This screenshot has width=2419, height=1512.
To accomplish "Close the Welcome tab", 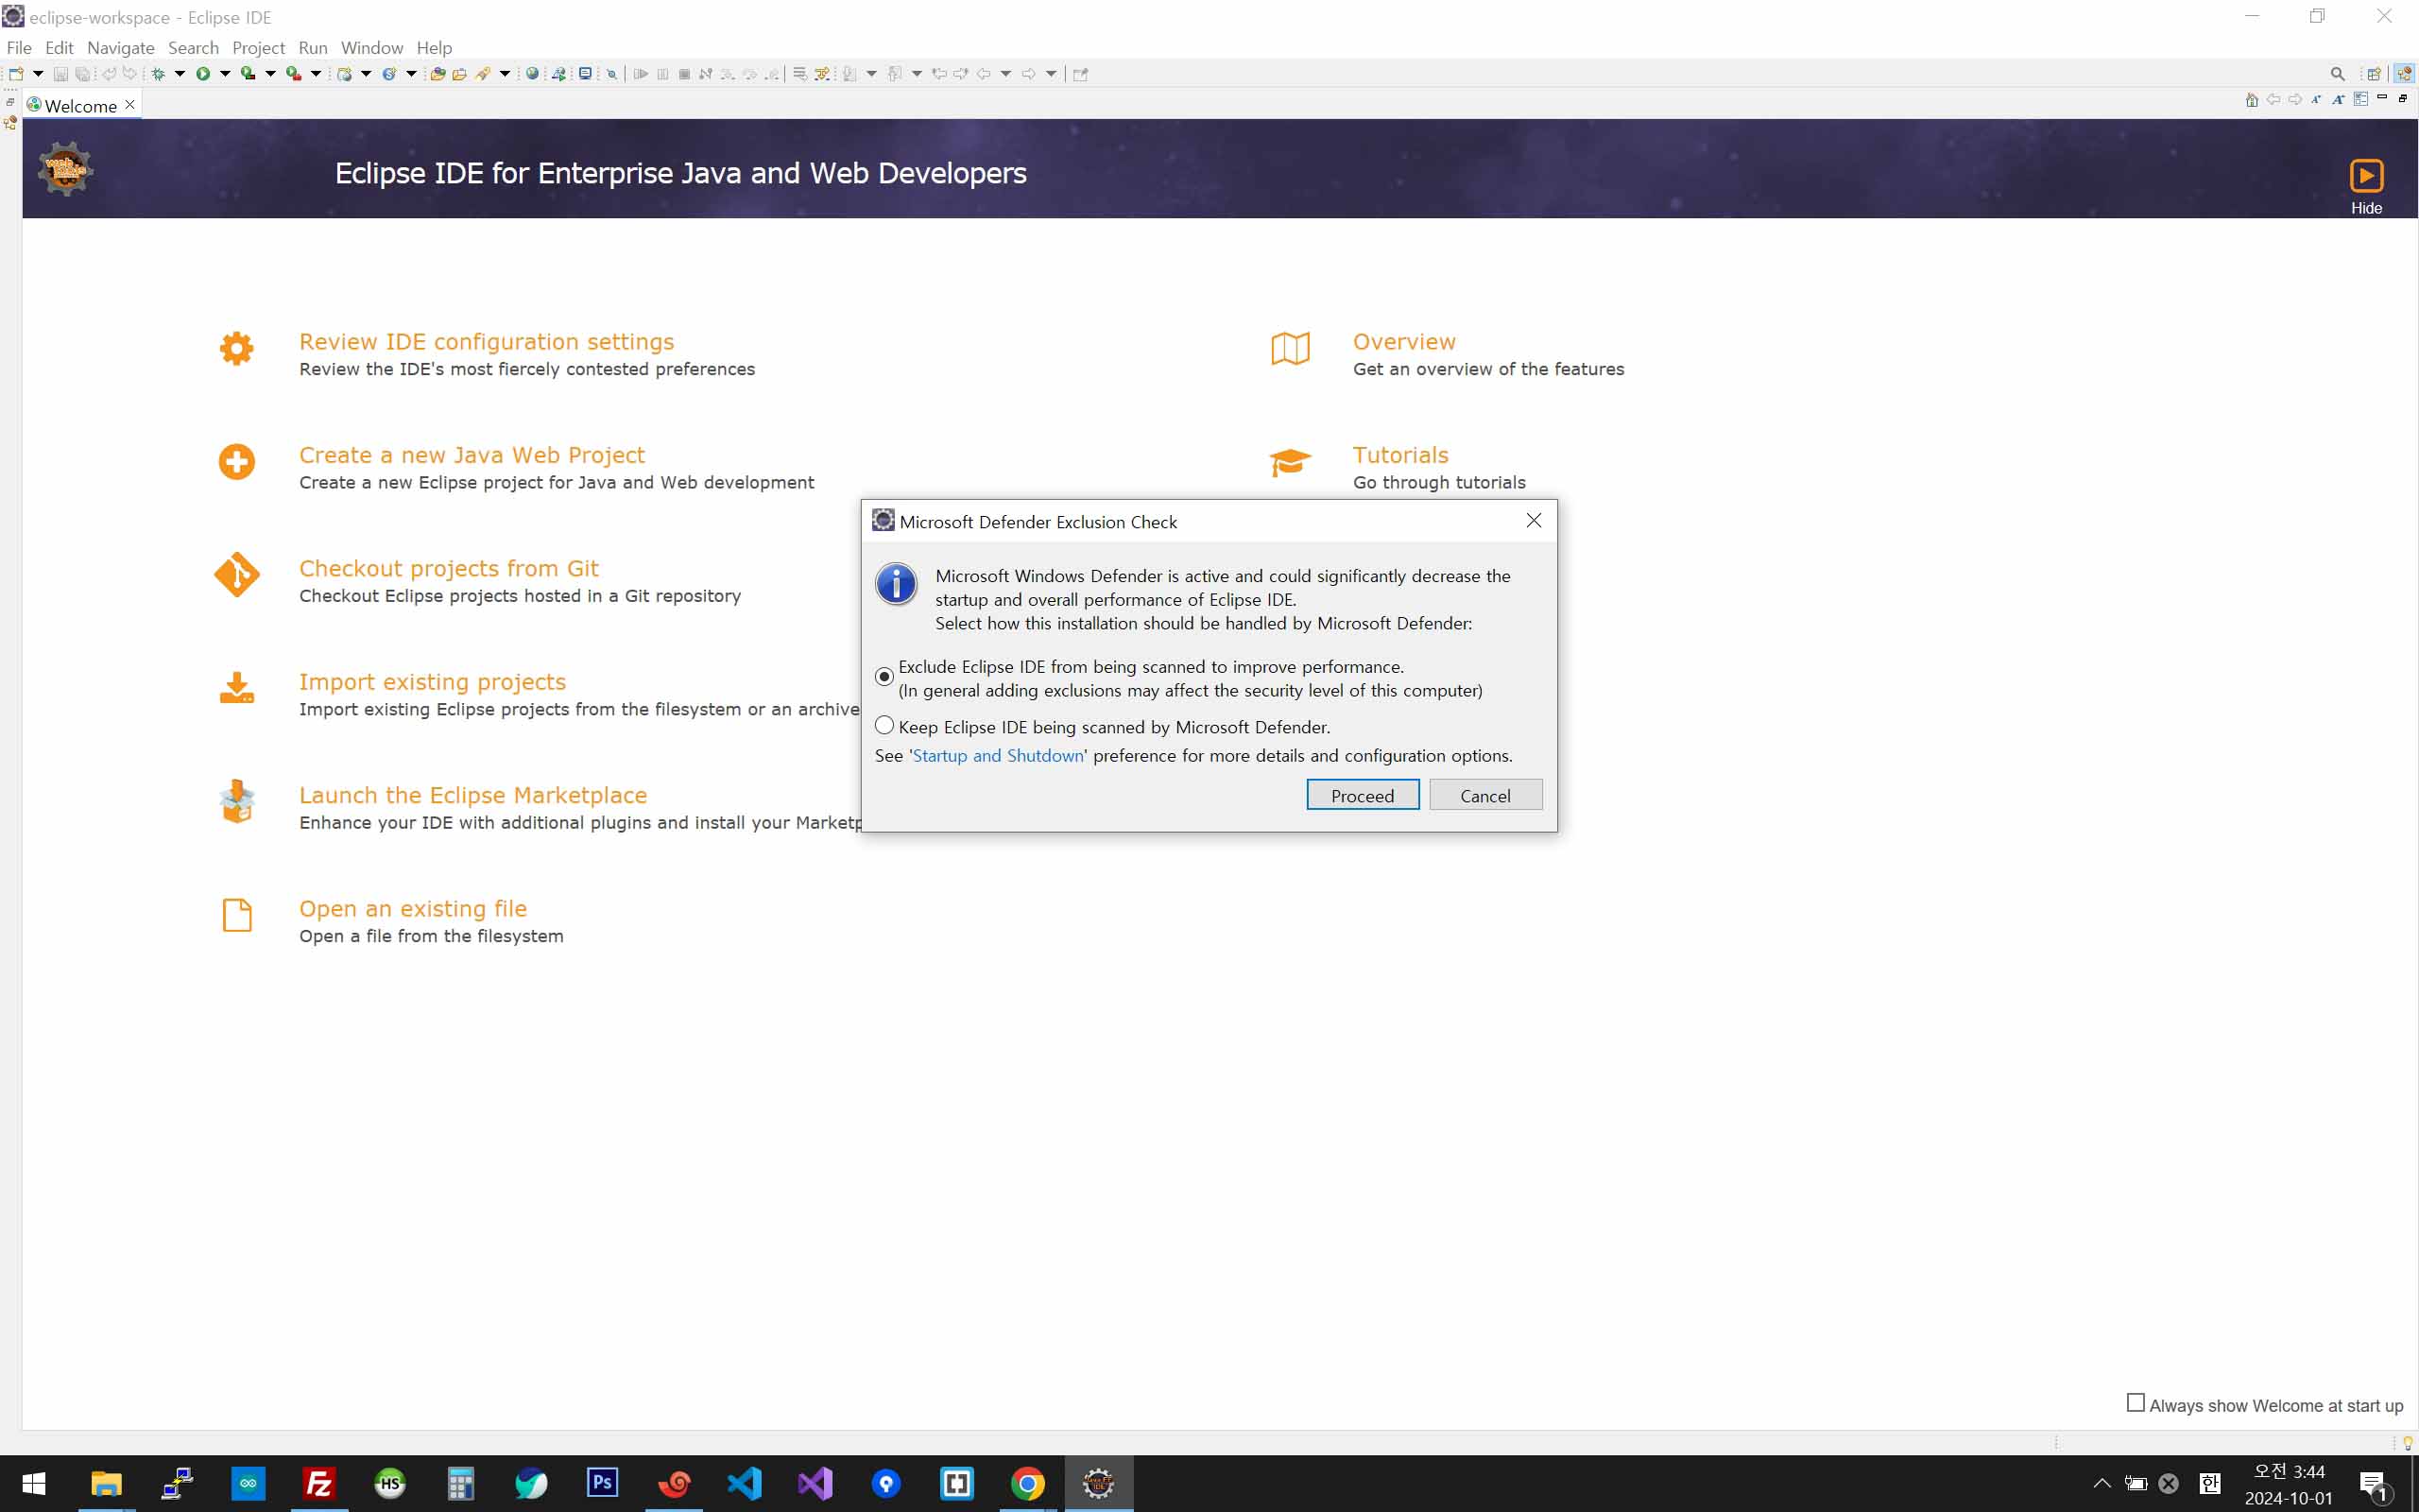I will point(130,105).
